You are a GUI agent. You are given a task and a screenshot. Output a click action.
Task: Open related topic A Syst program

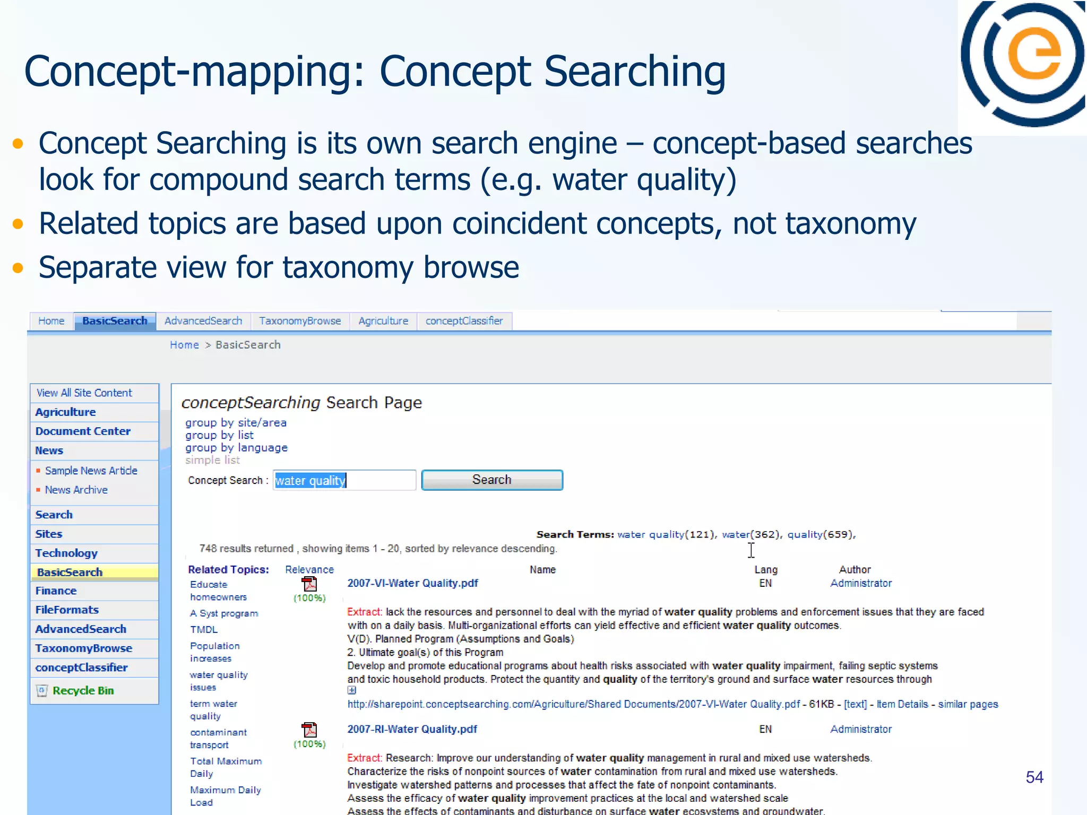click(x=224, y=613)
